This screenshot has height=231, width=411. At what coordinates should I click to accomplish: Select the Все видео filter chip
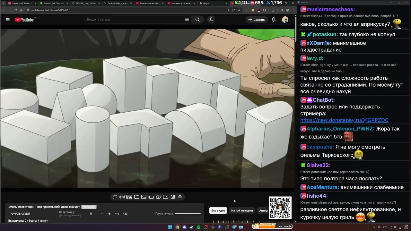218,210
